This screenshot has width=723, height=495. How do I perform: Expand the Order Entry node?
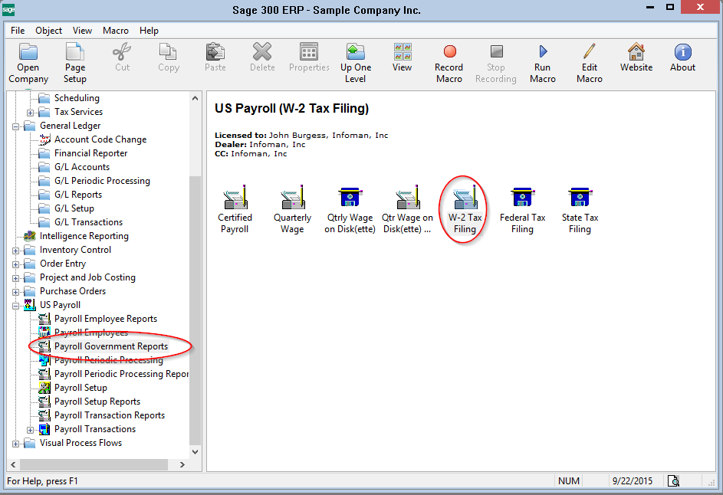15,264
